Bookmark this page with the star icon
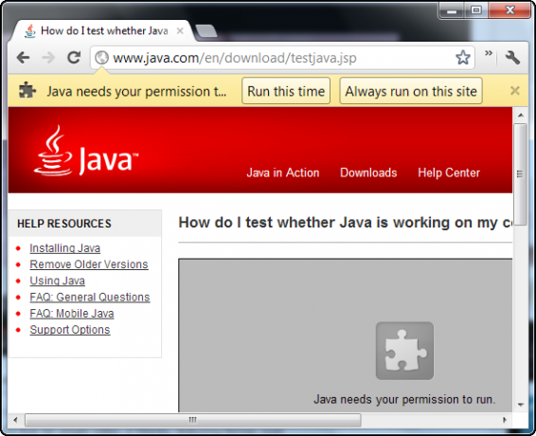 (x=463, y=58)
